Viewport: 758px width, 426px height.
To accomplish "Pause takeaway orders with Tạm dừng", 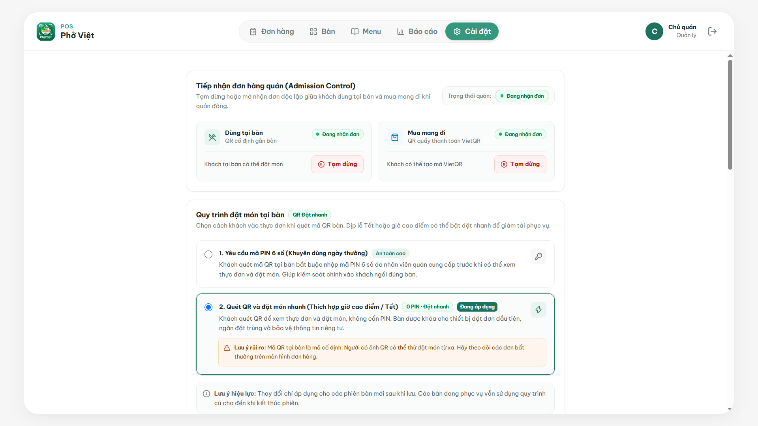I will pyautogui.click(x=520, y=164).
